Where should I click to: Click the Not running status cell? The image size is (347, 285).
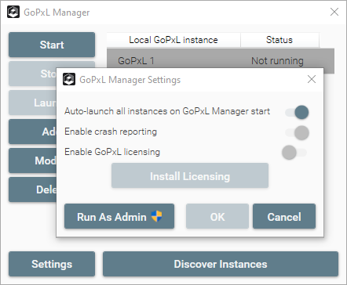277,61
